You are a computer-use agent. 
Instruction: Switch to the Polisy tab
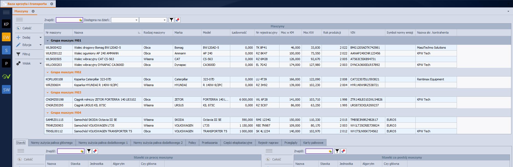click(x=192, y=143)
